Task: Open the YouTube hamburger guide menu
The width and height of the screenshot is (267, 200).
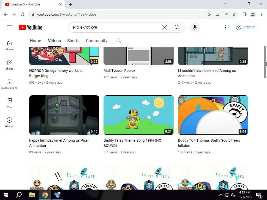Action: click(9, 27)
